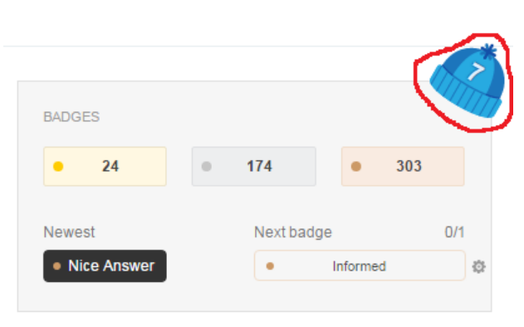This screenshot has width=524, height=327.
Task: Click the bronze badge count 303
Action: [x=409, y=166]
